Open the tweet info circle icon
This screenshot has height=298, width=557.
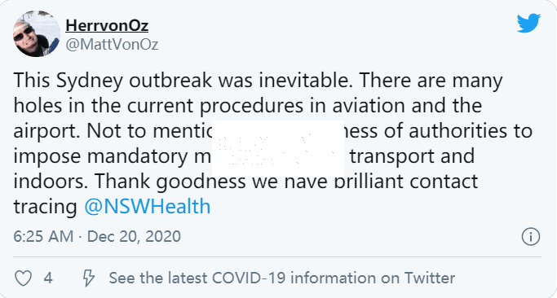click(x=531, y=237)
